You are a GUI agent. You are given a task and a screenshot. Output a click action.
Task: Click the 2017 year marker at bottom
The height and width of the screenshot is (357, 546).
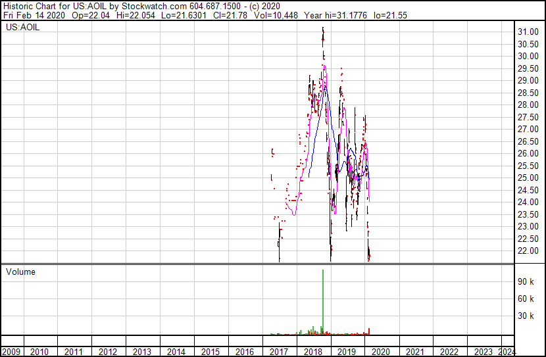coord(278,352)
